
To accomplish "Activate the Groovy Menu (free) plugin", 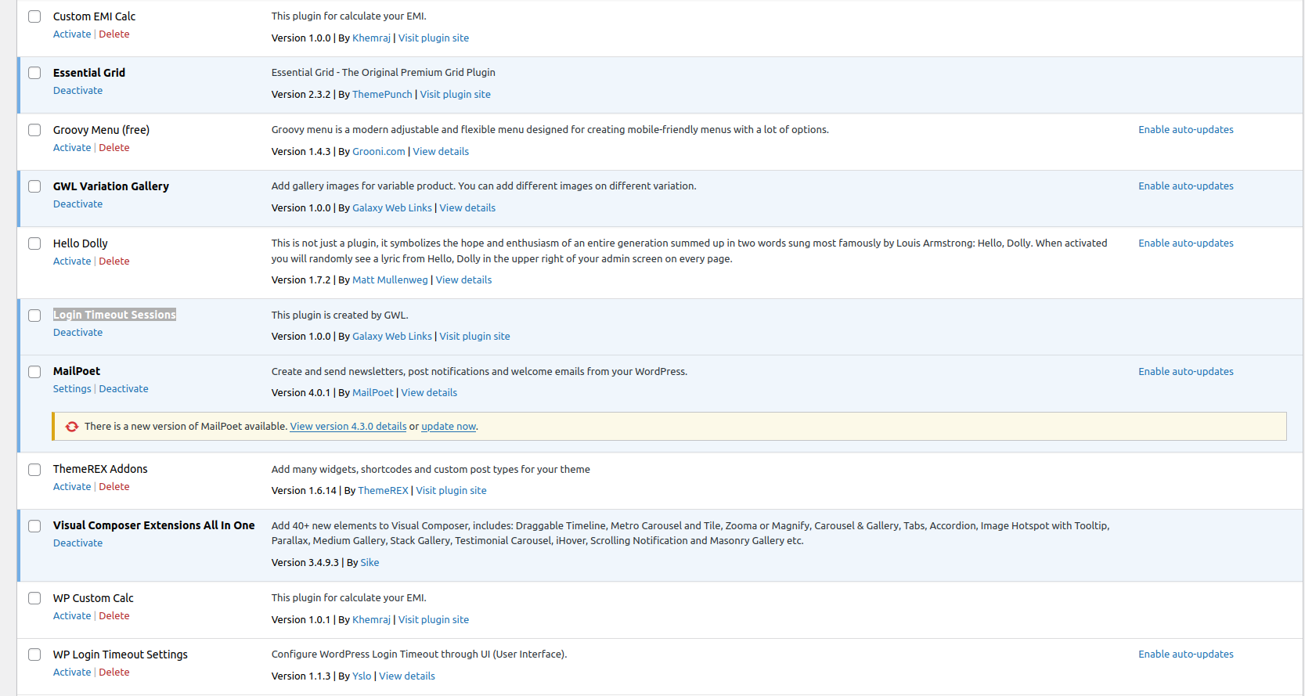I will pos(72,148).
